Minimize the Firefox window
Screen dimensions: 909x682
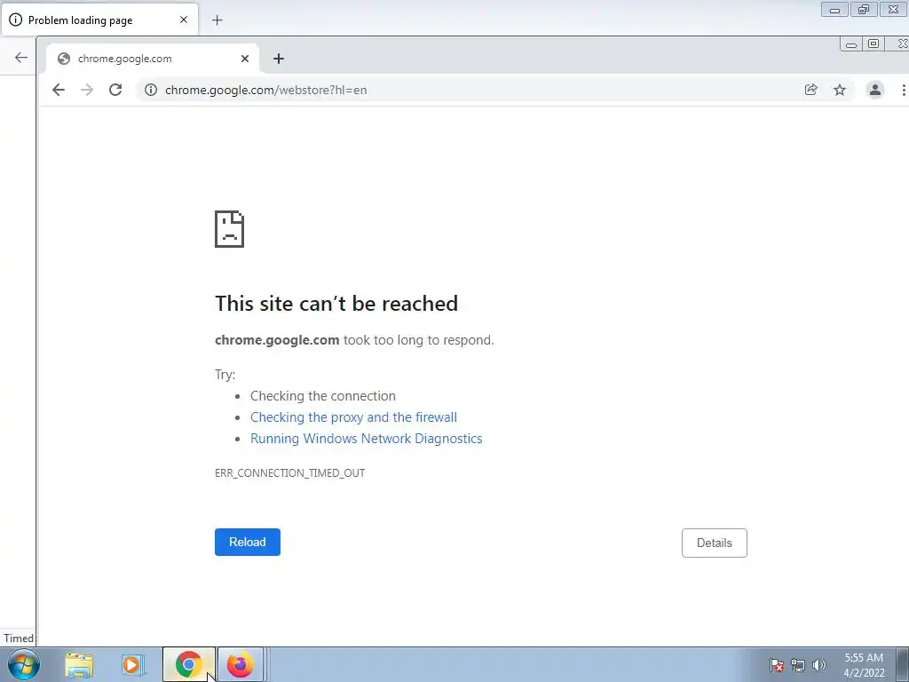coord(834,10)
